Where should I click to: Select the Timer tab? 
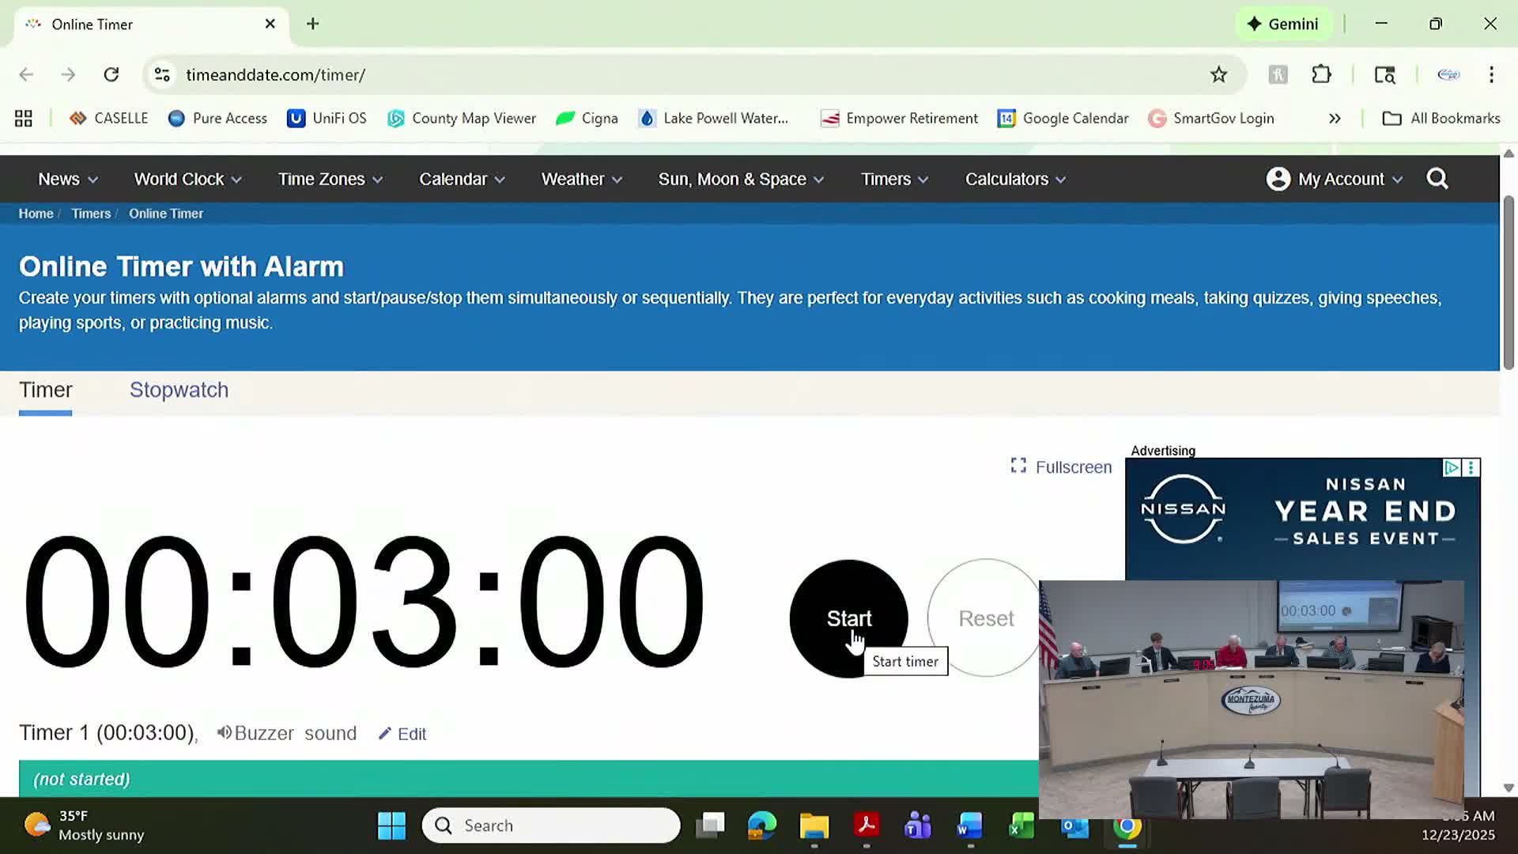click(46, 390)
